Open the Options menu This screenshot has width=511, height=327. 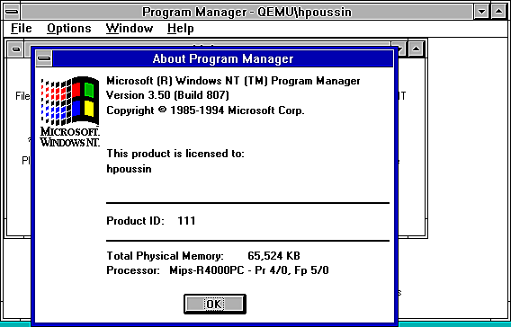(68, 29)
